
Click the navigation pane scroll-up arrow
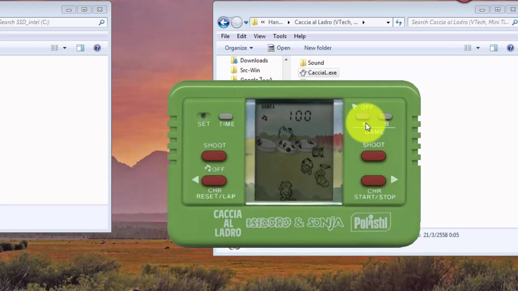click(x=286, y=60)
